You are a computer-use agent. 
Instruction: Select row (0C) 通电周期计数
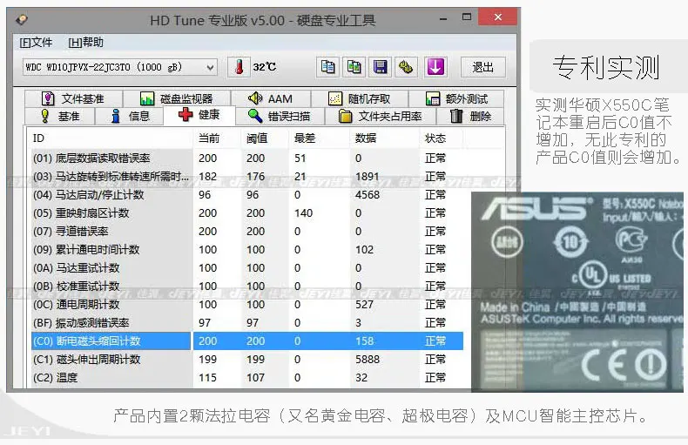tap(247, 305)
